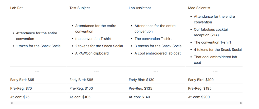Screen dimensions: 259x109
Task: Click the horizontal scrollbar track below the table
Action: (x=126, y=103)
